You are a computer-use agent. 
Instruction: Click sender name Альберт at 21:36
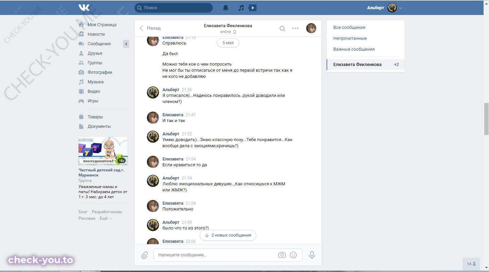pos(171,90)
